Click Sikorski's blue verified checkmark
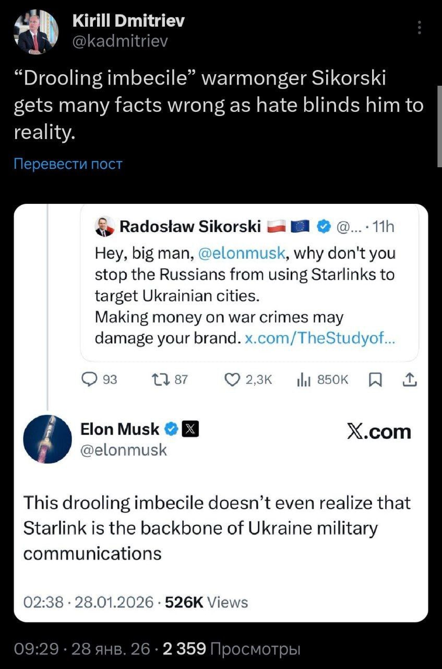 coord(324,227)
